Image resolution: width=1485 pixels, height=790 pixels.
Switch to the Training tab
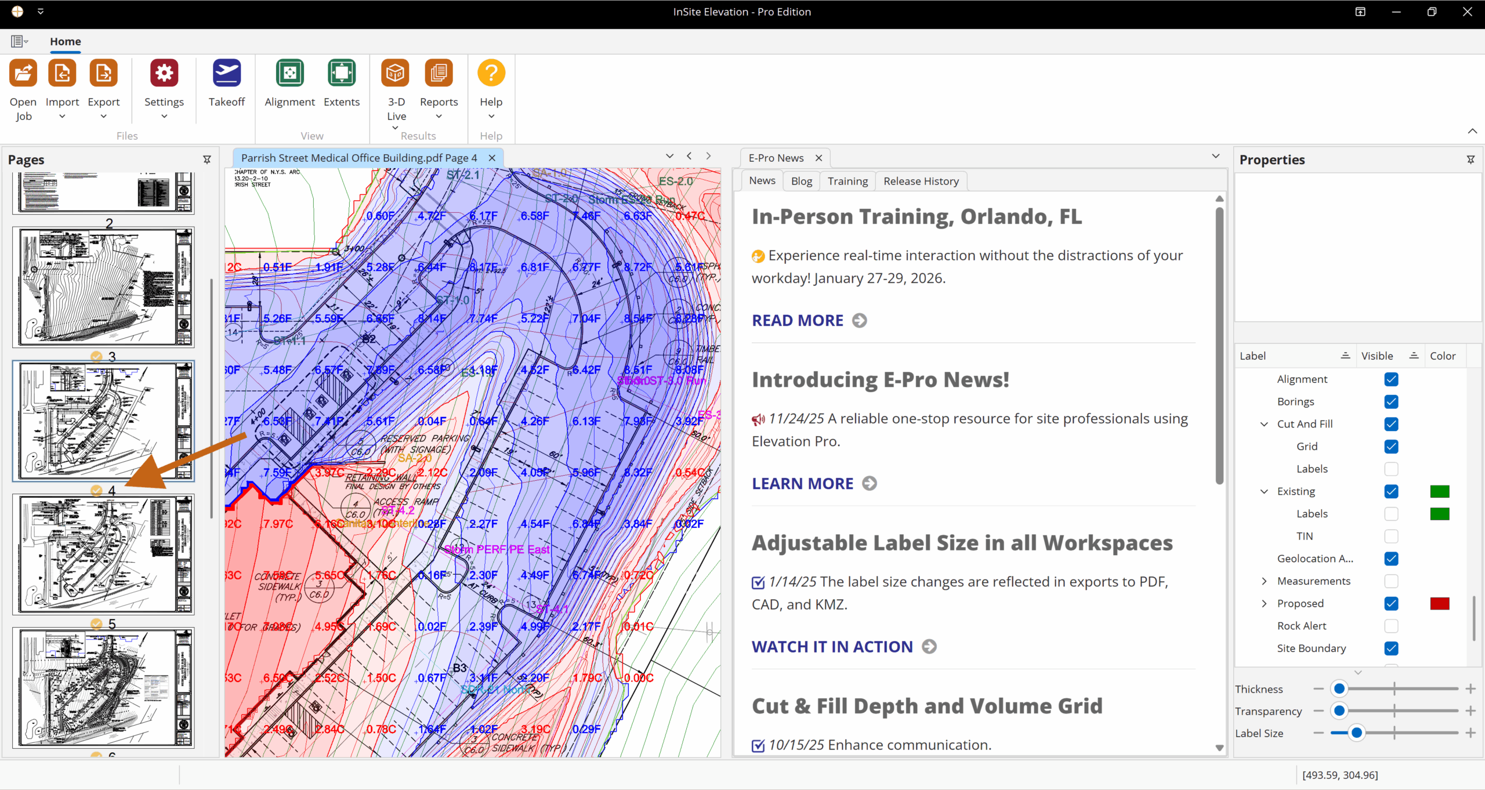(x=847, y=181)
